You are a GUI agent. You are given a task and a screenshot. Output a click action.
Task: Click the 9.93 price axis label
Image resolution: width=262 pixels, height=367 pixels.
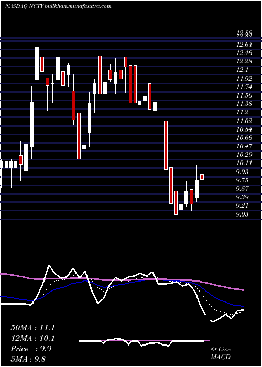point(242,171)
